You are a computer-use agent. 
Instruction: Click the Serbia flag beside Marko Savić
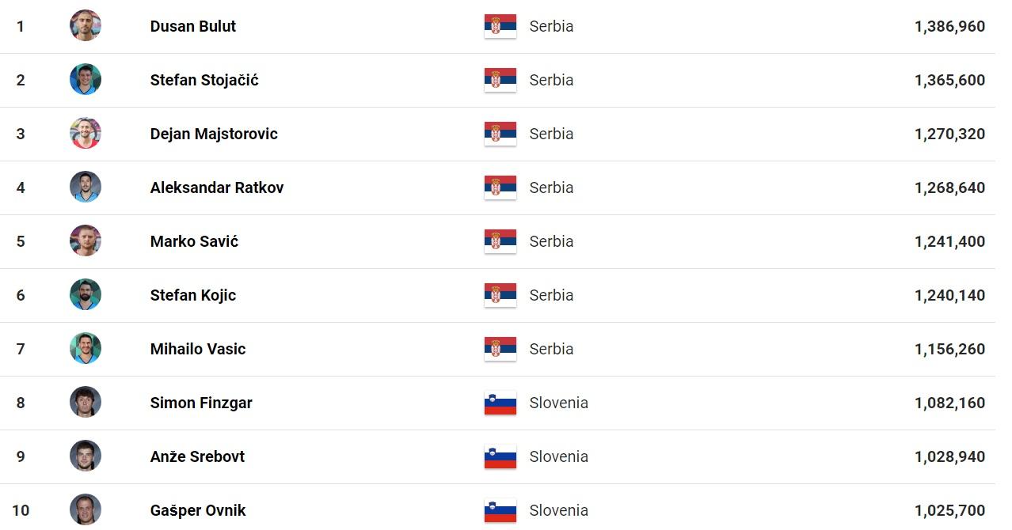[x=500, y=241]
